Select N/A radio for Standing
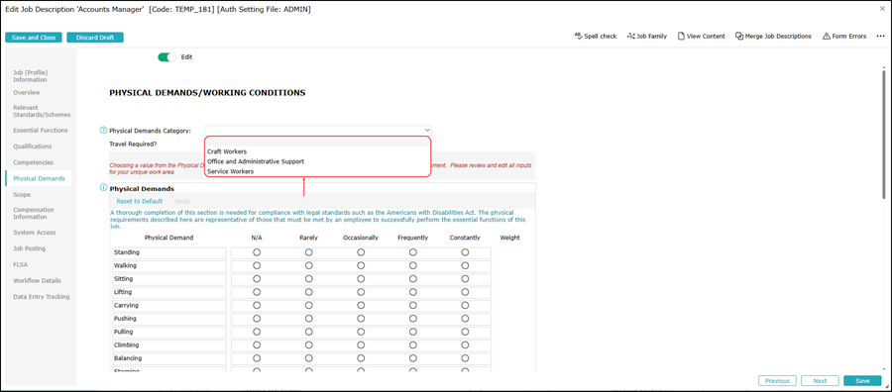The height and width of the screenshot is (392, 892). point(257,252)
